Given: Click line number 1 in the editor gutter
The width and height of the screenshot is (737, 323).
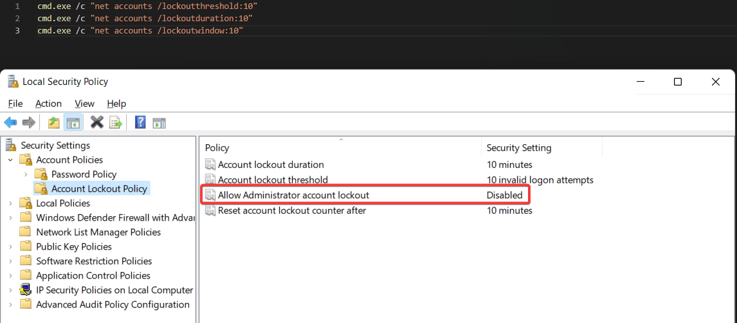Looking at the screenshot, I should 17,6.
